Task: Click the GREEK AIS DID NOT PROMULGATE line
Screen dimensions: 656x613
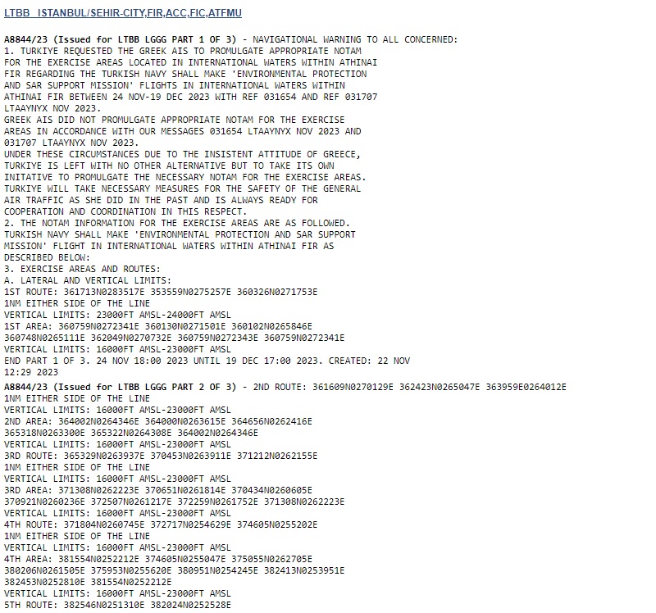Action: tap(175, 120)
